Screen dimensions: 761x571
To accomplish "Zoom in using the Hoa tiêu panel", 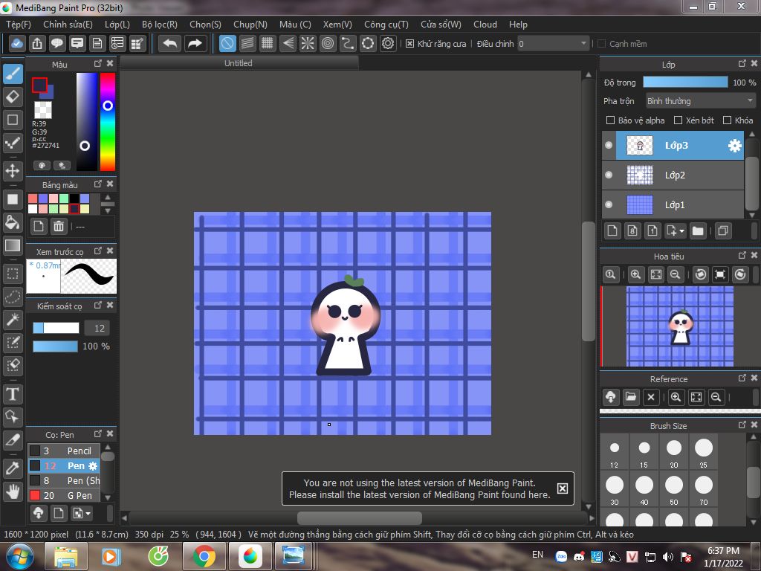I will (635, 274).
